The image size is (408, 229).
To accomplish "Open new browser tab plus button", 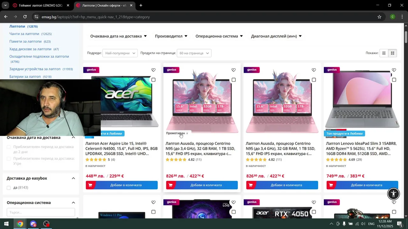I will pos(141,5).
